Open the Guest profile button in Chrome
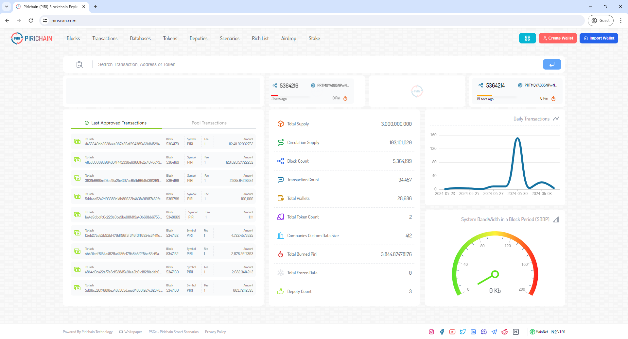The width and height of the screenshot is (628, 339). 601,21
